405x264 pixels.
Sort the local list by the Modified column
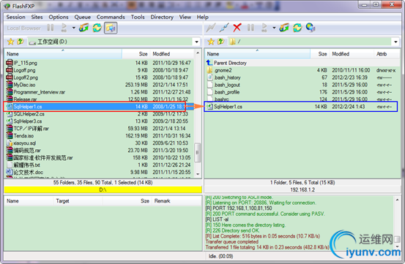(x=172, y=54)
